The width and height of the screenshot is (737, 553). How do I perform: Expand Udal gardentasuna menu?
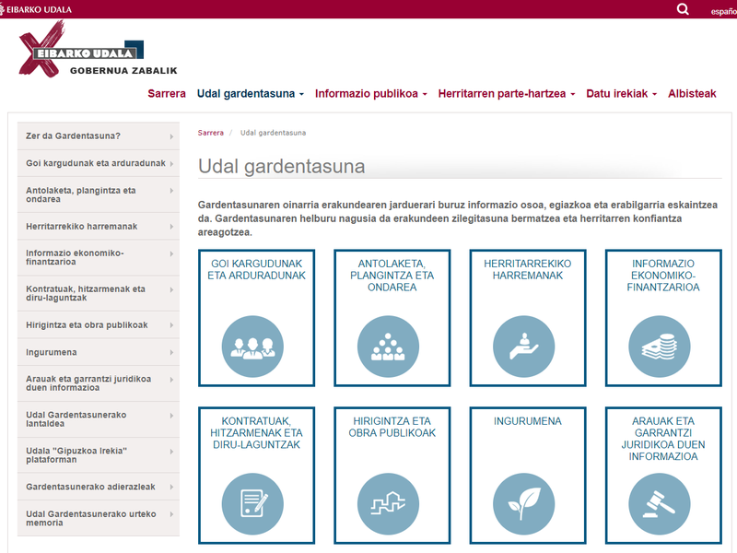pos(250,94)
